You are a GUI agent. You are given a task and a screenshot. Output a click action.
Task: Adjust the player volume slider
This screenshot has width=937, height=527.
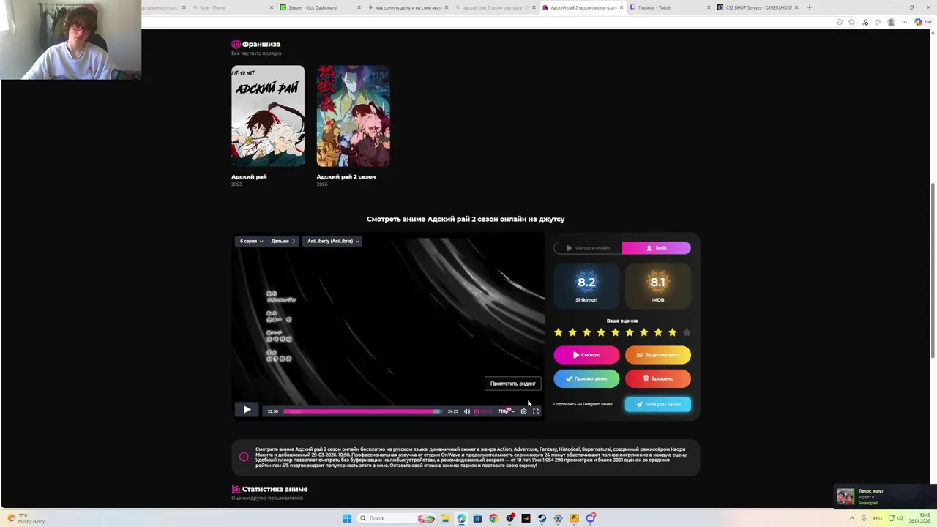point(483,411)
